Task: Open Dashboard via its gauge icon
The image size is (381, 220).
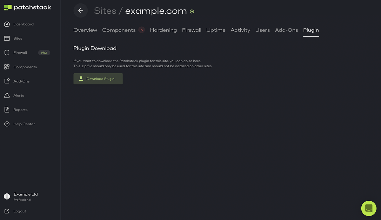Action: 7,24
